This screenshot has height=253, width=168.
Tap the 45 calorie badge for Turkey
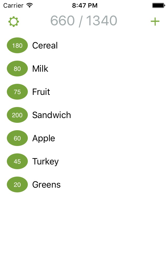17,162
